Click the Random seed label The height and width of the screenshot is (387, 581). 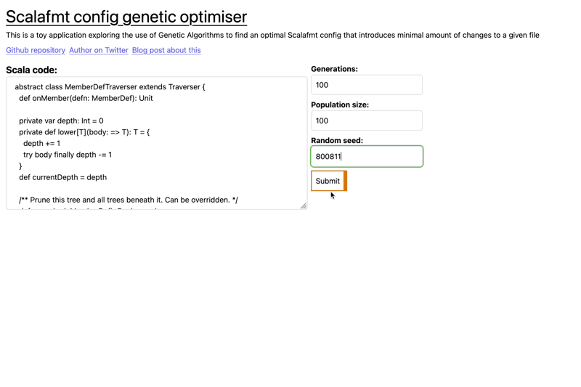click(337, 140)
